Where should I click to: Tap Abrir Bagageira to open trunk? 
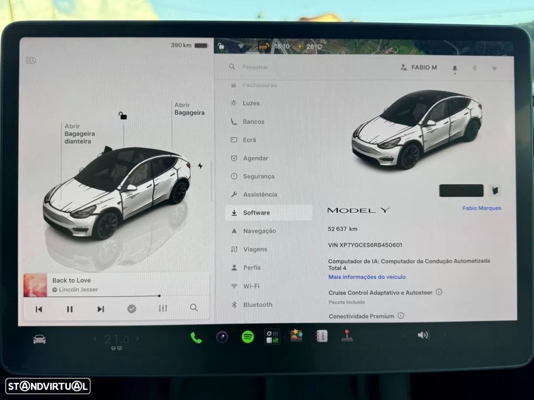190,109
